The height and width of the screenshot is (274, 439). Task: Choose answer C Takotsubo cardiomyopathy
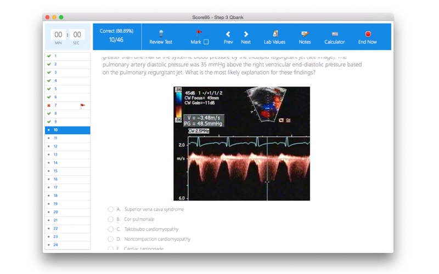tap(111, 229)
